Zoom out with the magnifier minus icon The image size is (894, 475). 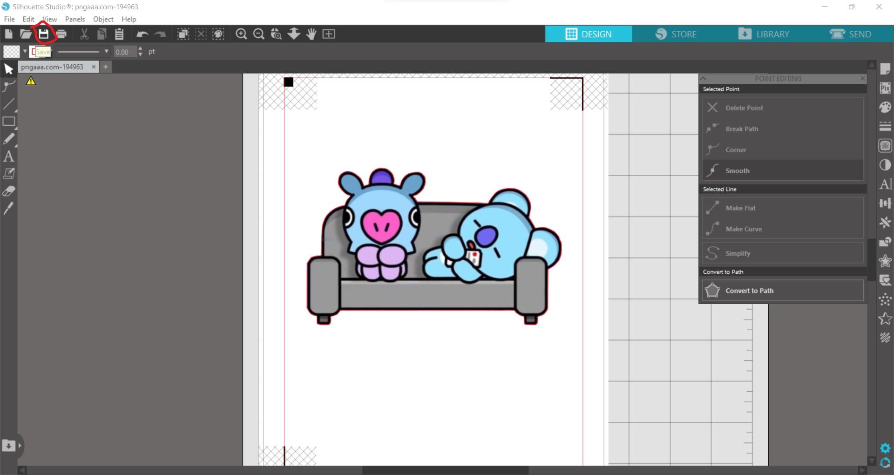click(259, 34)
